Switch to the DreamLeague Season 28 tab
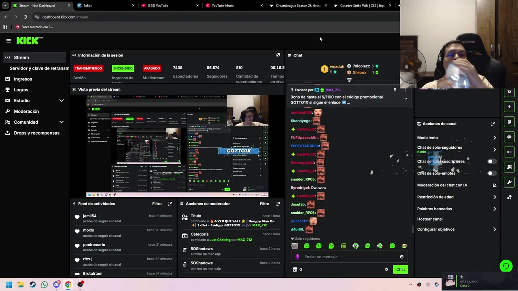518x291 pixels. (297, 6)
